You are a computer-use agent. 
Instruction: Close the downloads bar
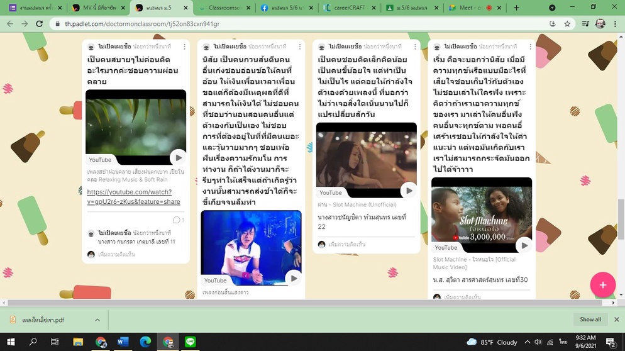[x=616, y=320]
